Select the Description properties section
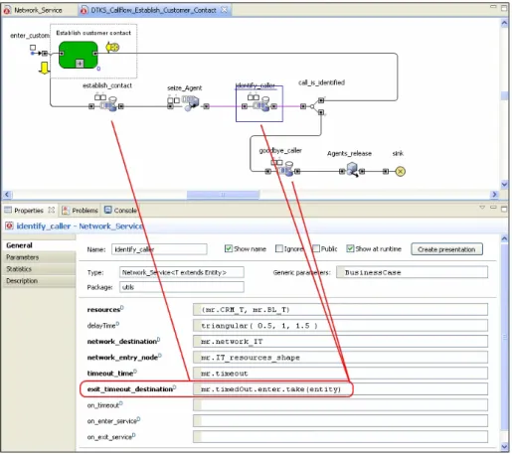The image size is (512, 454). click(x=39, y=281)
